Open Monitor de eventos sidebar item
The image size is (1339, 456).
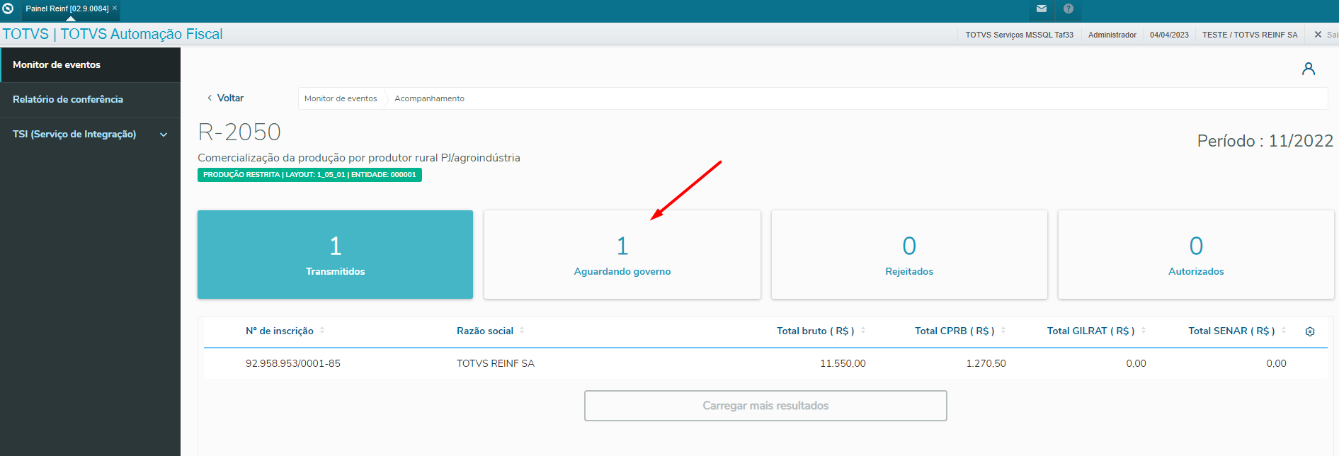[x=91, y=64]
